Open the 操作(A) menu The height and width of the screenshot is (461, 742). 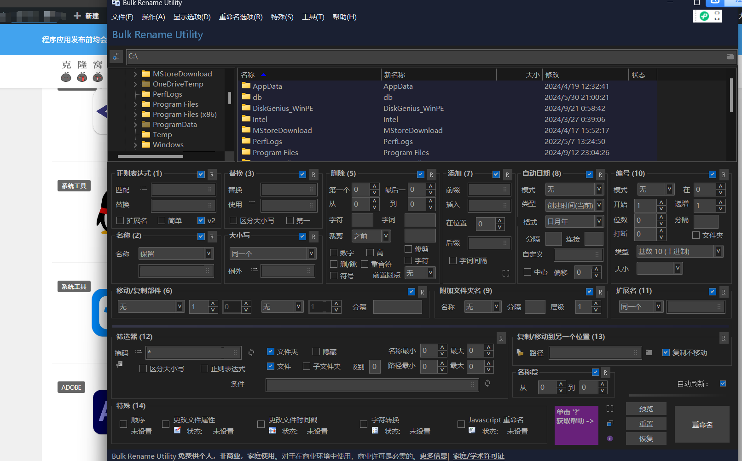click(x=153, y=17)
